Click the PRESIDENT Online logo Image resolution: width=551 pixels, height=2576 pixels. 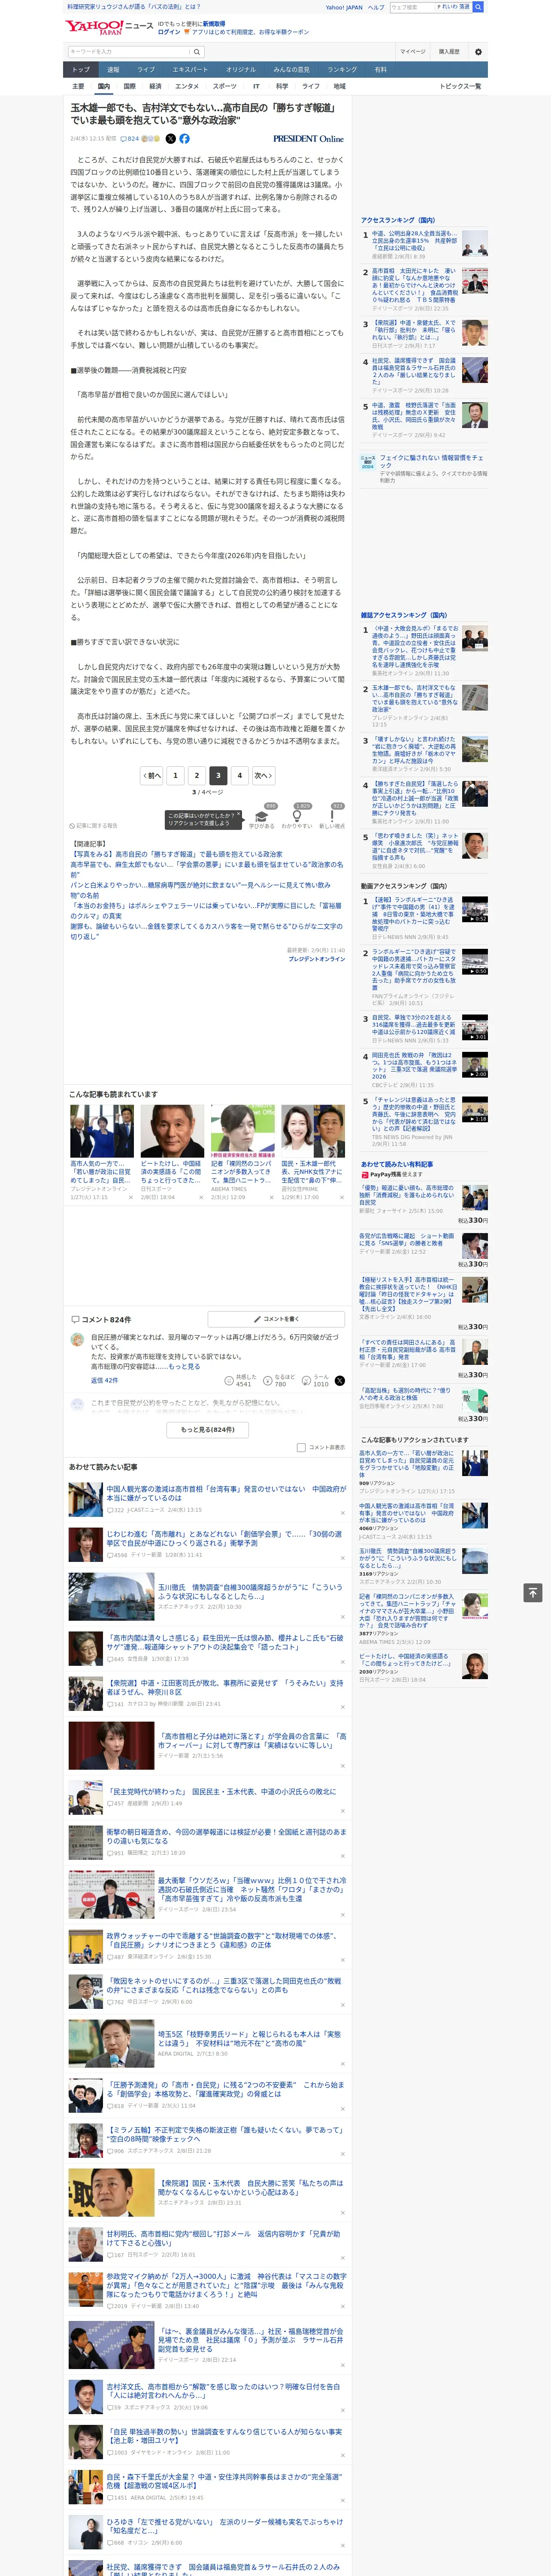308,139
